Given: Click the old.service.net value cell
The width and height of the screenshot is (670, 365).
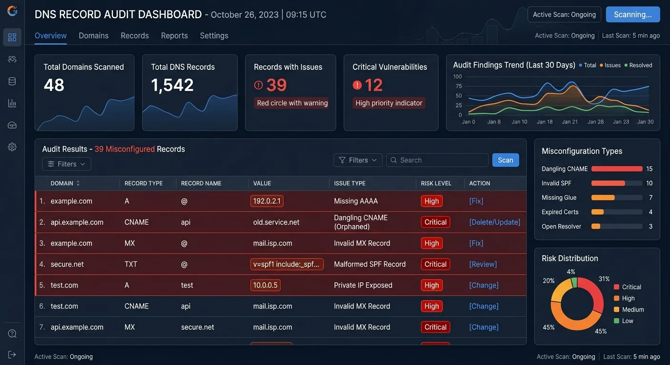Looking at the screenshot, I should click(x=276, y=222).
